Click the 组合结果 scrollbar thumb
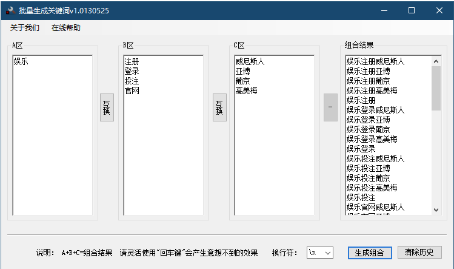 [x=436, y=88]
